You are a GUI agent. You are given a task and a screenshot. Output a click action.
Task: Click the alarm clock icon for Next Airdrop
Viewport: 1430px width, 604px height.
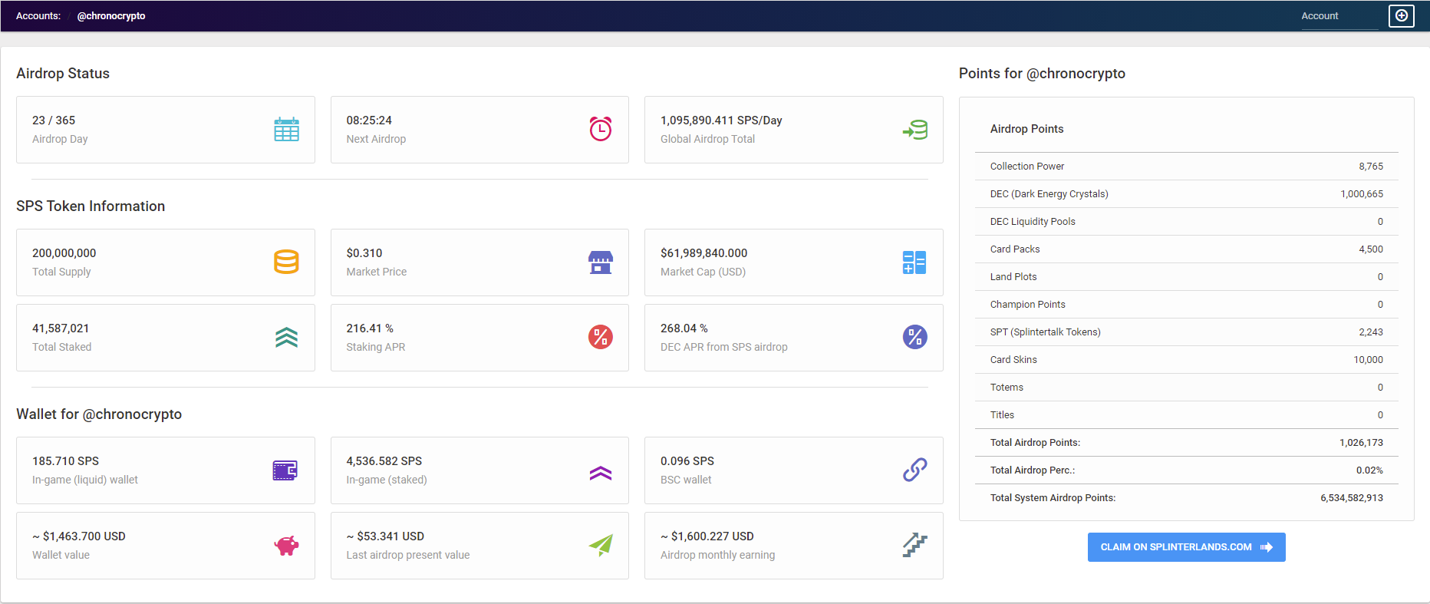tap(601, 129)
